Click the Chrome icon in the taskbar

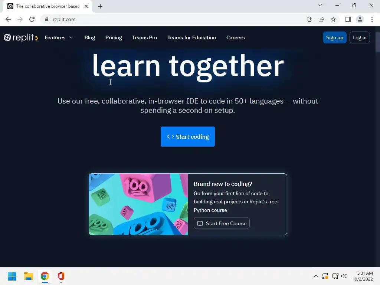tap(45, 276)
